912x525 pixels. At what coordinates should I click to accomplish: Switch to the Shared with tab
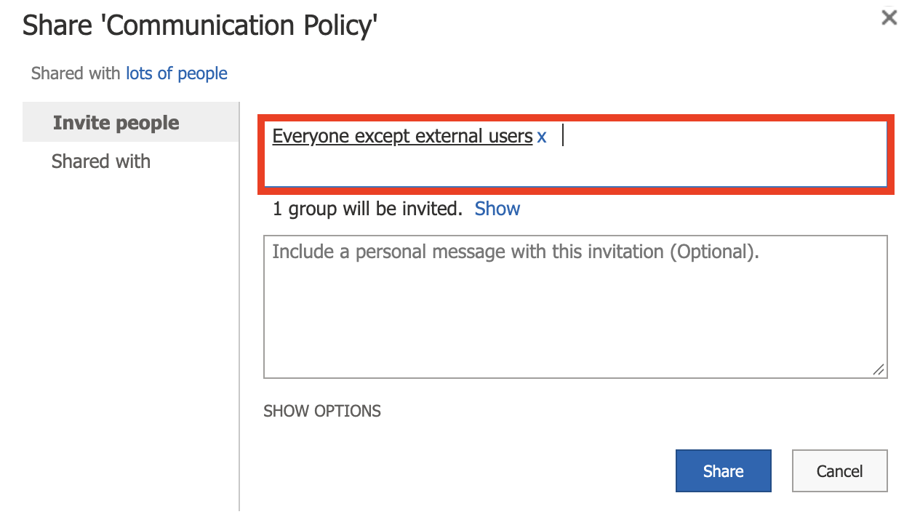pyautogui.click(x=101, y=161)
